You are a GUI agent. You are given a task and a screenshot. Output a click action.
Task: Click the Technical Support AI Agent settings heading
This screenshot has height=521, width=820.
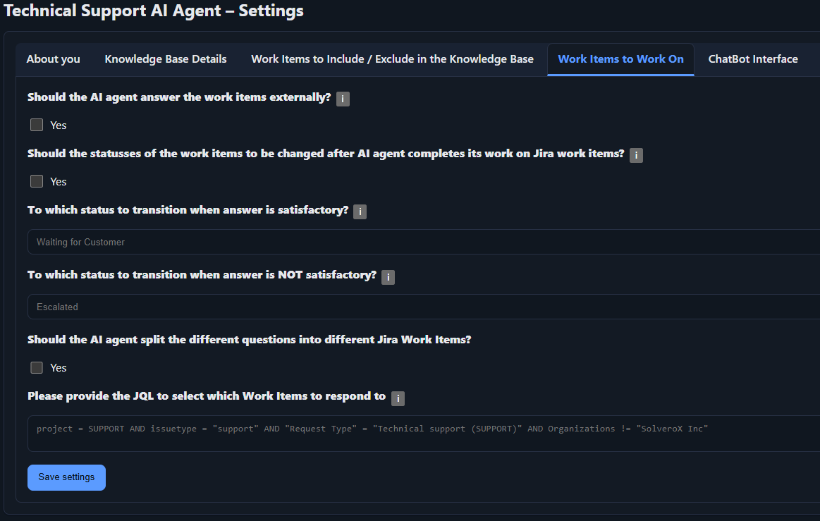click(x=153, y=11)
